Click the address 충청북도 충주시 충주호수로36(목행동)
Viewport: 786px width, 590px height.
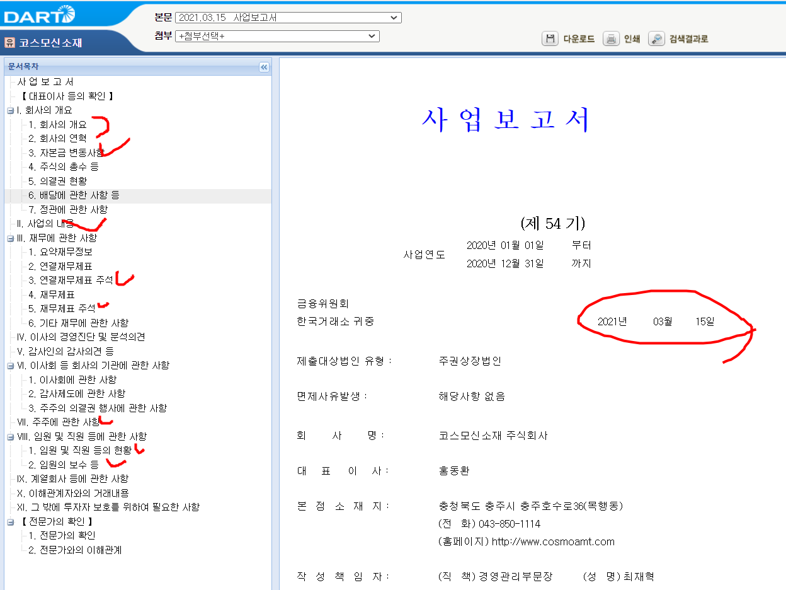531,506
